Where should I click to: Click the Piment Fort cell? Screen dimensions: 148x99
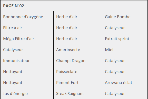click(78, 83)
